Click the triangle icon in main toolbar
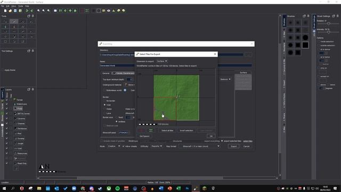 113,11
